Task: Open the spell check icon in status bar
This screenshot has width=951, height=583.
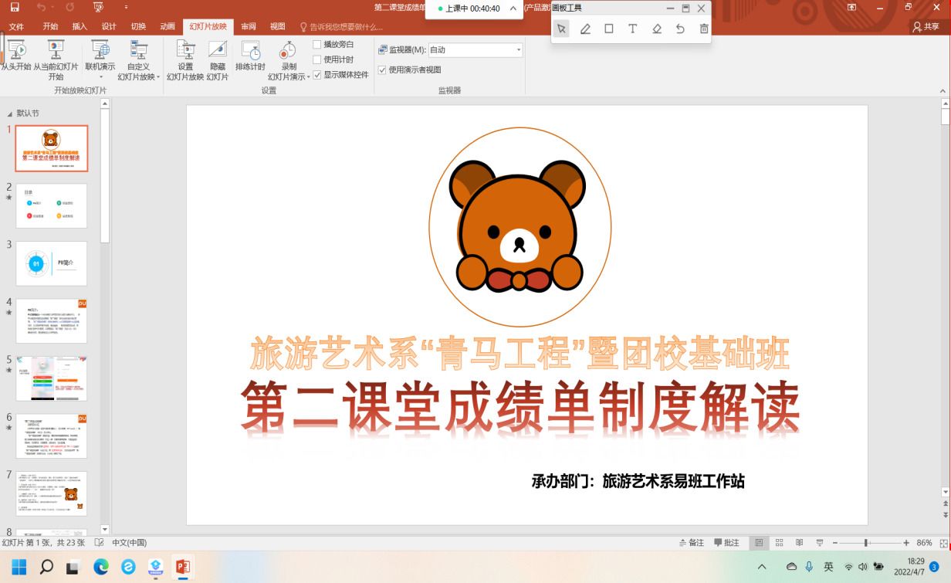Action: point(99,543)
